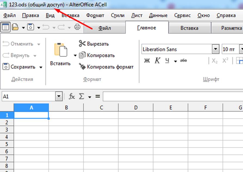
Task: Click the Вернуть button in the ribbon
Action: point(16,55)
